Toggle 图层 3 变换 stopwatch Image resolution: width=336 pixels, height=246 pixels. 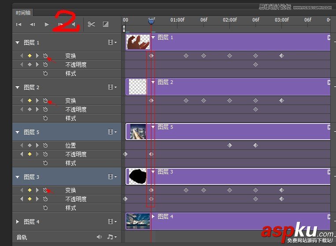[45, 190]
